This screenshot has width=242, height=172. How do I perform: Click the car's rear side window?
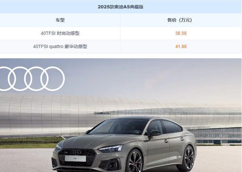(x=172, y=127)
